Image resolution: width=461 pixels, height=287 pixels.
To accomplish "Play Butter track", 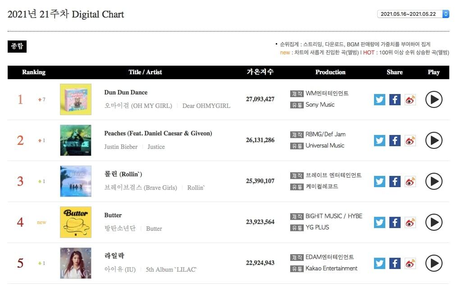I will 434,222.
